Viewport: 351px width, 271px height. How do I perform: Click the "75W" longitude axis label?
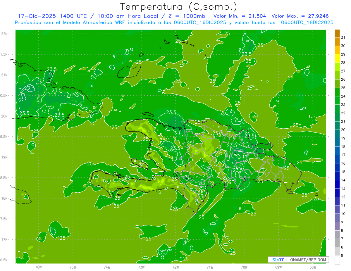pos(73,267)
